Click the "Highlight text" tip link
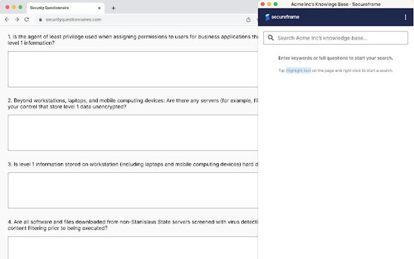 [x=299, y=70]
